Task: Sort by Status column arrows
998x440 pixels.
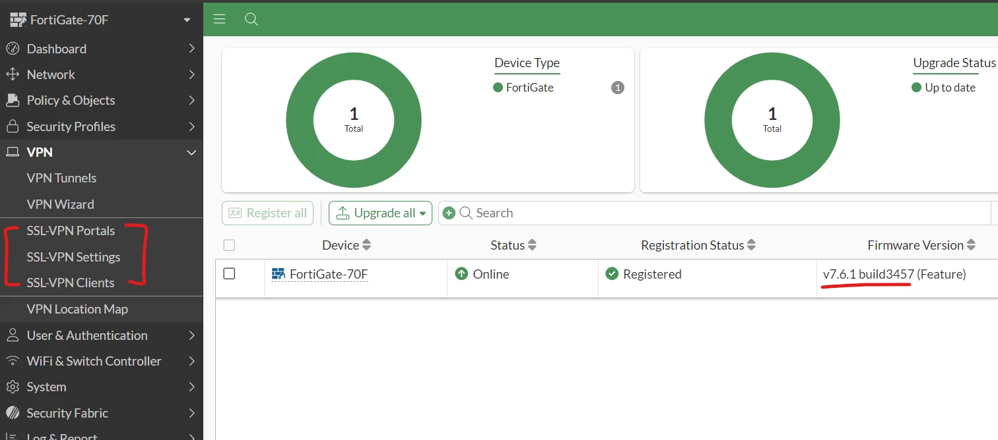Action: coord(532,245)
